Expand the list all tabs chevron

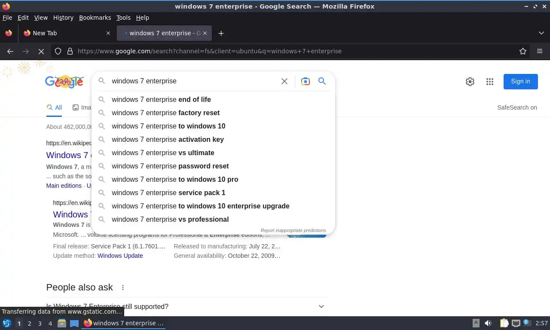(541, 33)
